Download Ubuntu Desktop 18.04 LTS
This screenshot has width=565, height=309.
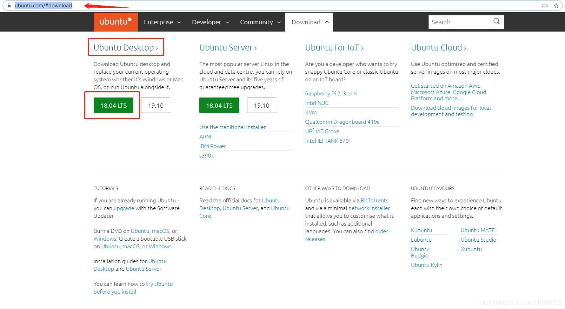point(113,105)
